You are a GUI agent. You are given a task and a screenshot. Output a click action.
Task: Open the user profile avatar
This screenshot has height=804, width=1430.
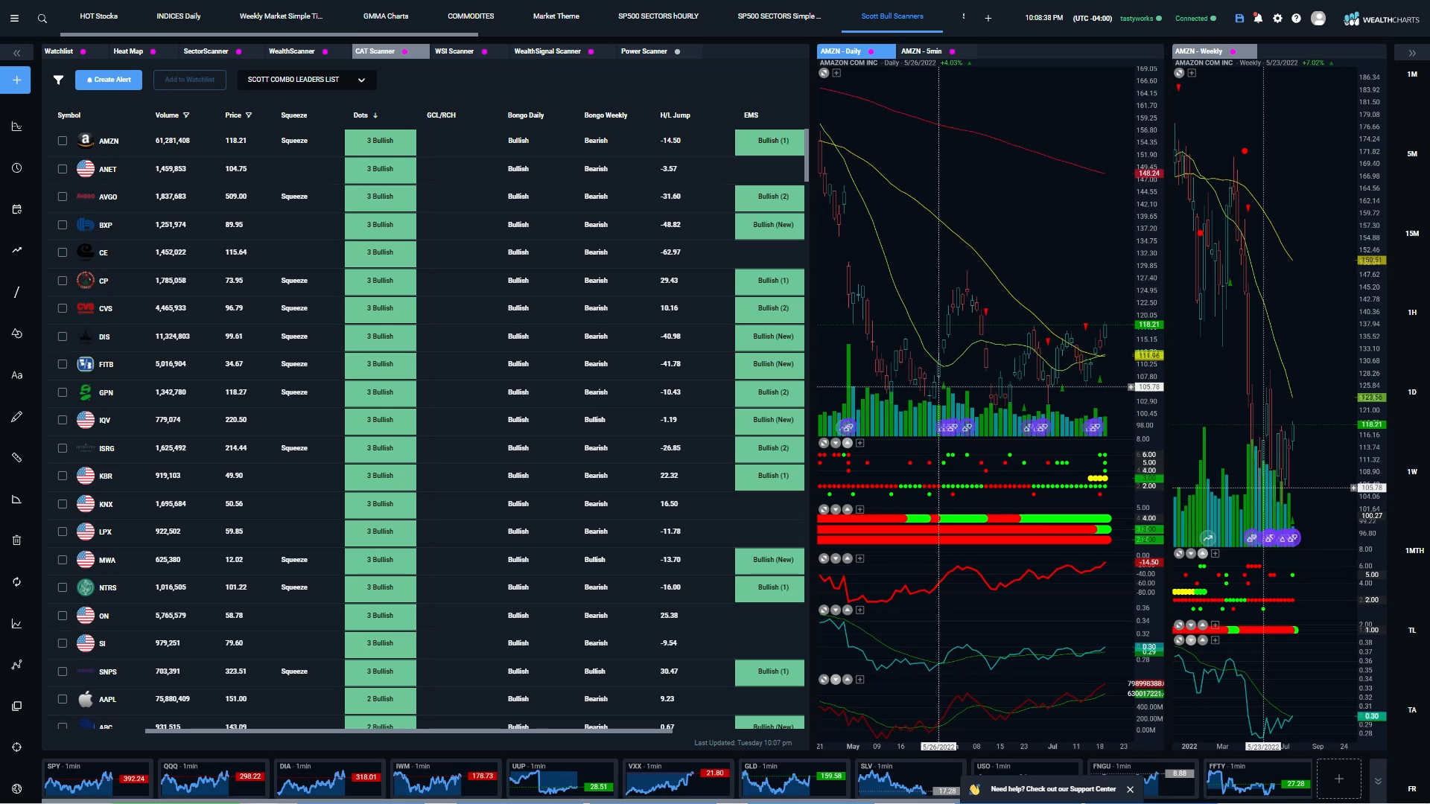coord(1318,18)
